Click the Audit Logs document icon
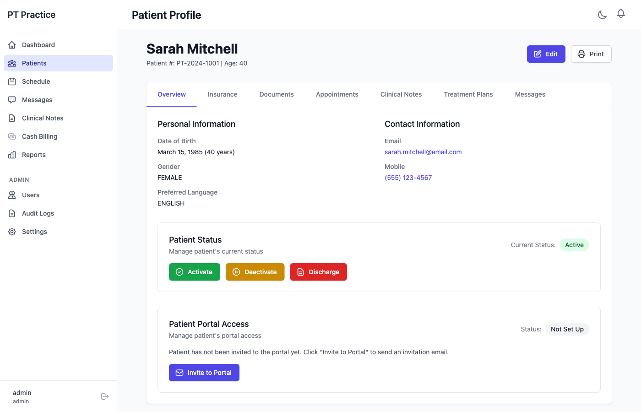This screenshot has width=641, height=412. [x=12, y=213]
